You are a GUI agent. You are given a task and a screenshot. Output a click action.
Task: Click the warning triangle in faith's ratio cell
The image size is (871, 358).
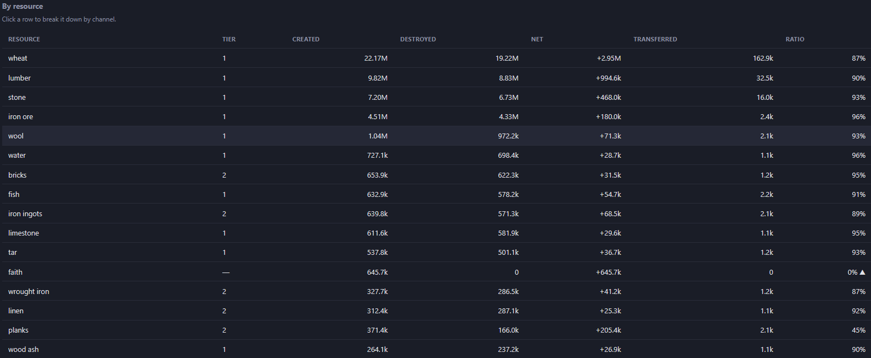(x=862, y=272)
